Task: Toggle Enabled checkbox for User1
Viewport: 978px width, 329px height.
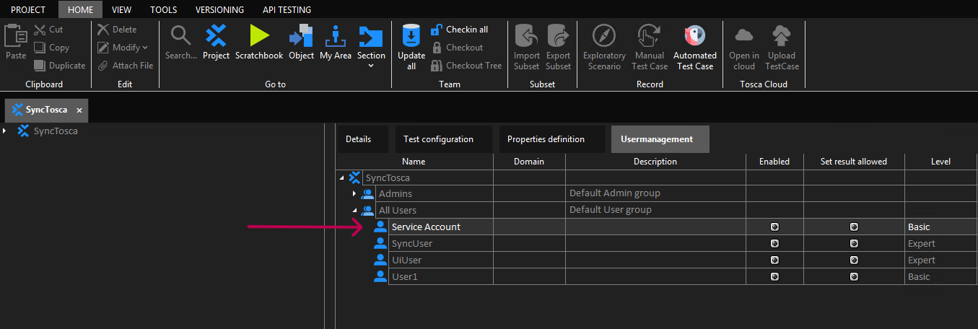Action: pyautogui.click(x=774, y=277)
